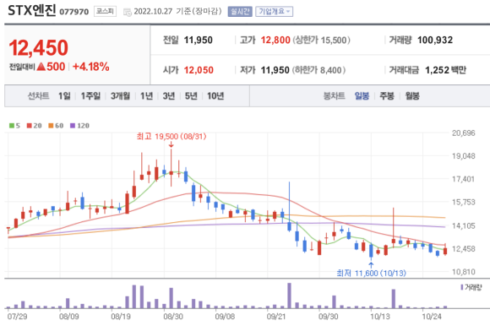Image resolution: width=490 pixels, height=331 pixels.
Task: Select the 3개월 line chart tab
Action: click(120, 96)
